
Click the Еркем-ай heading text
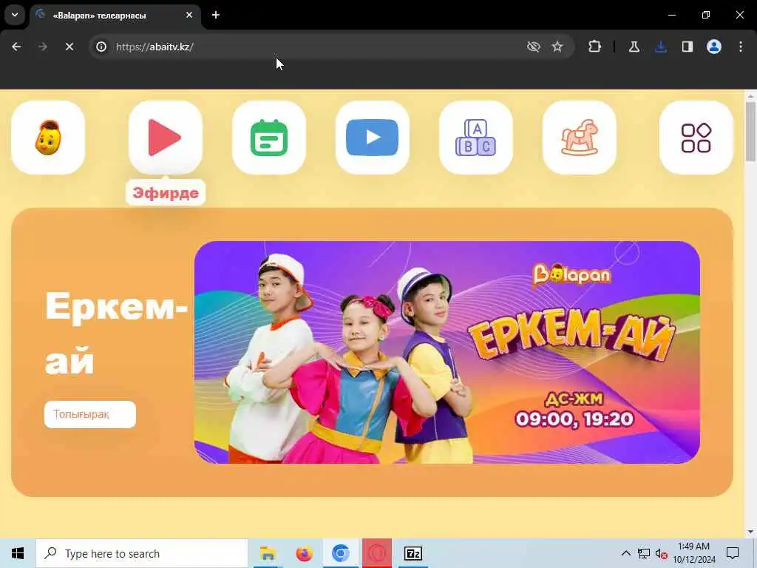click(116, 334)
